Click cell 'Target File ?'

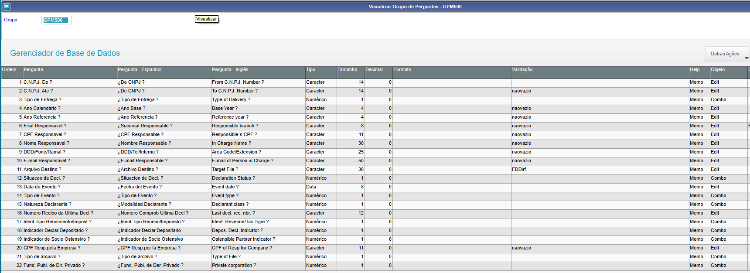coord(258,170)
